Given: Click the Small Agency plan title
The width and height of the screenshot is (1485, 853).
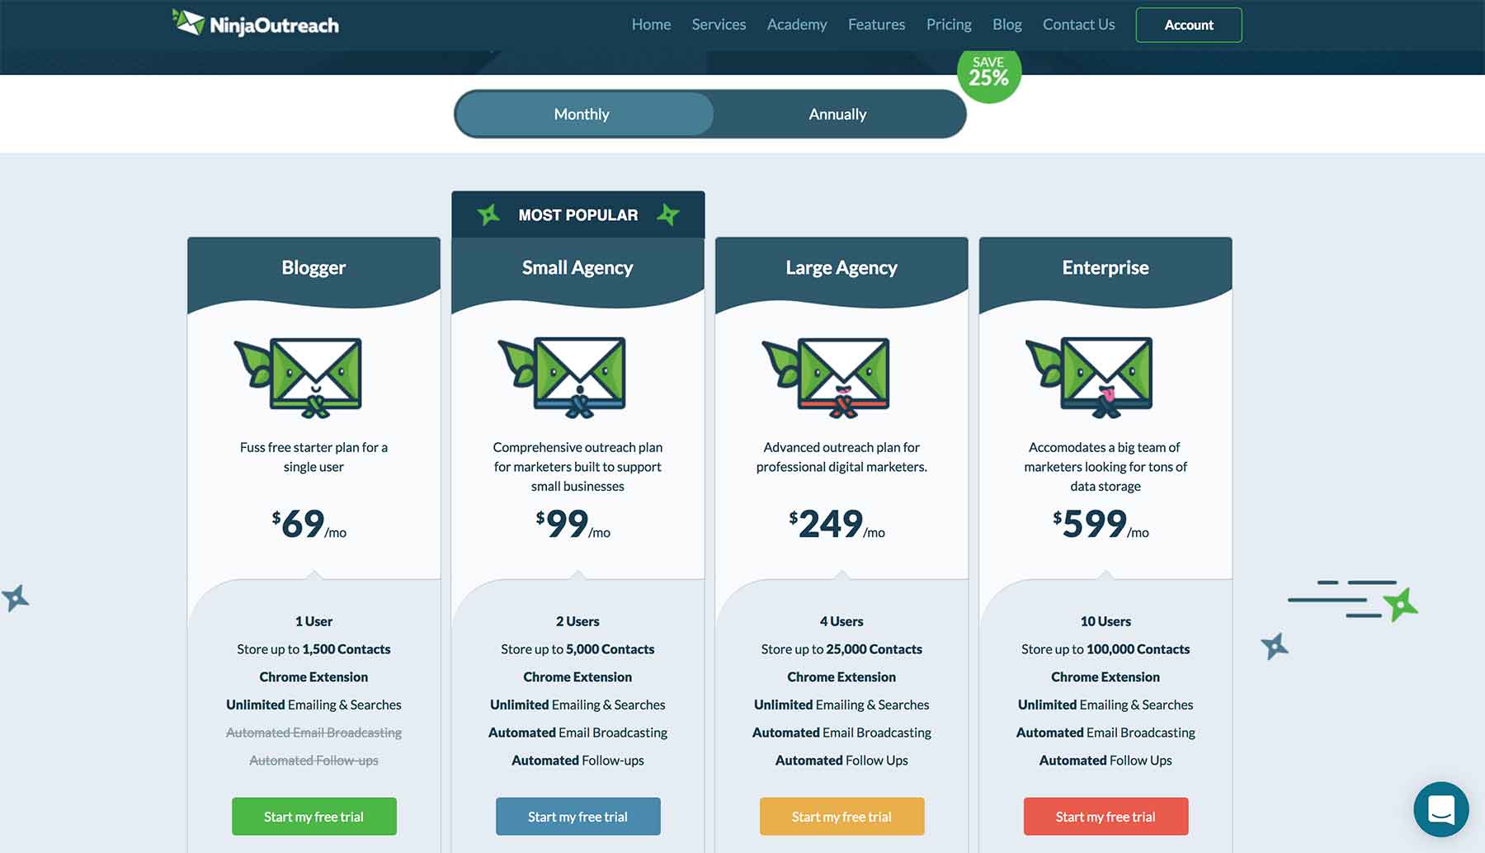Looking at the screenshot, I should pyautogui.click(x=577, y=267).
